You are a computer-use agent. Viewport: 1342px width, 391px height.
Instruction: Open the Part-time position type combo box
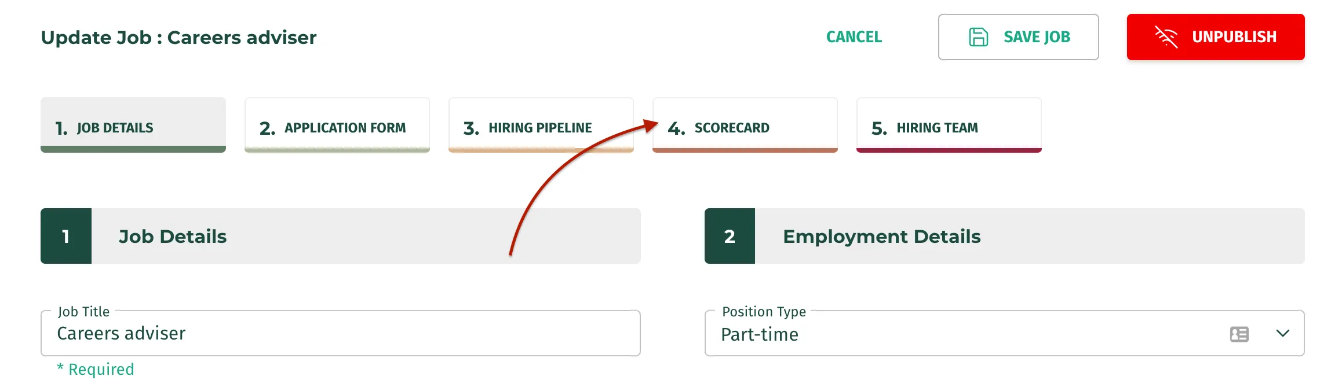pyautogui.click(x=1004, y=333)
